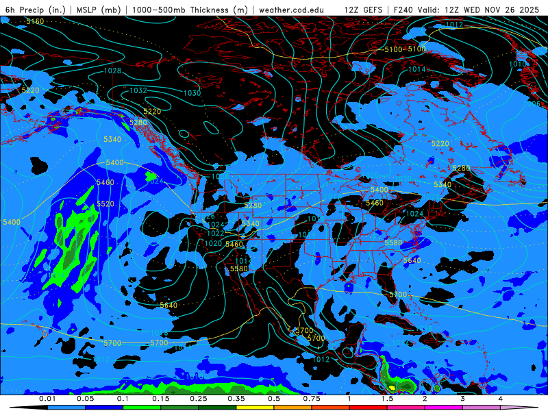
Task: Click the yellow heavy-precip spot near Panama
Action: pyautogui.click(x=392, y=387)
